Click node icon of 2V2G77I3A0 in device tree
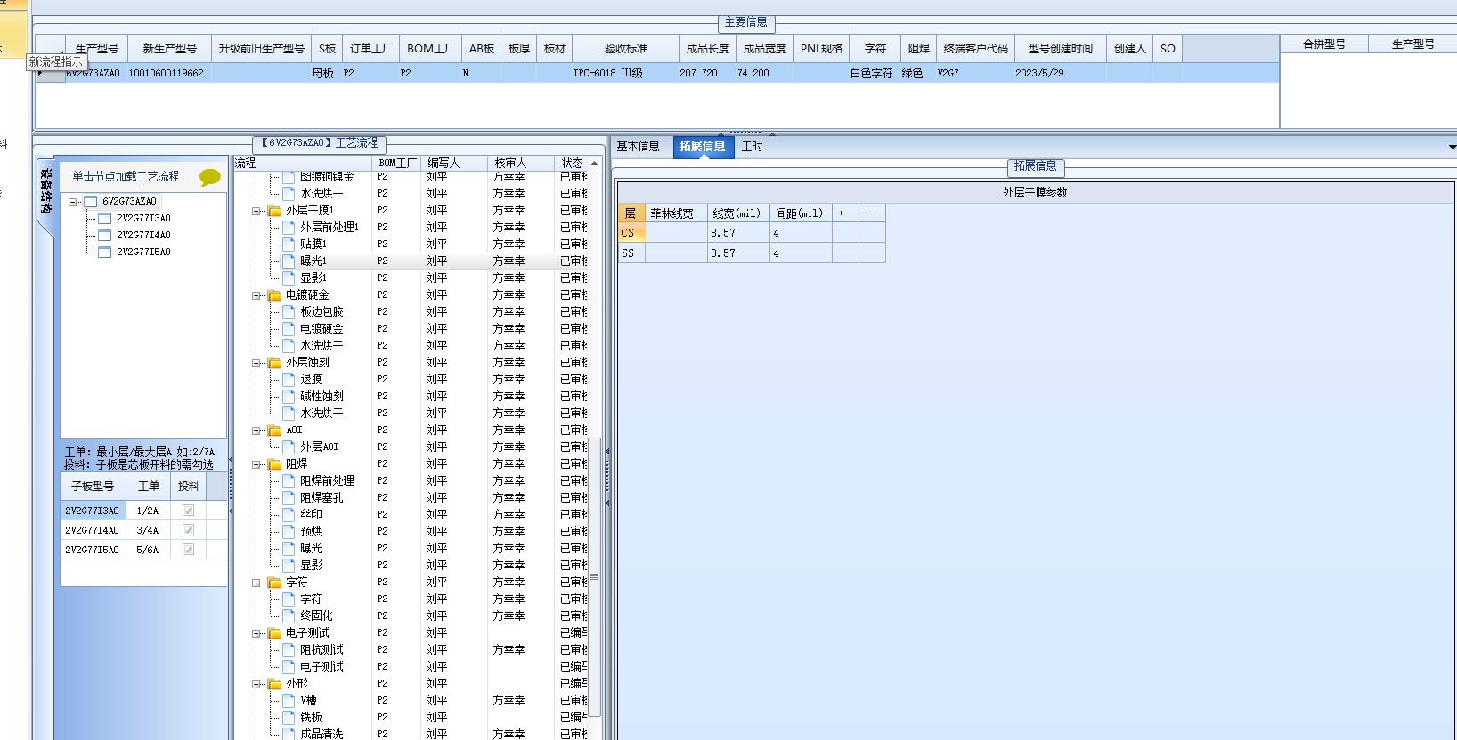Image resolution: width=1457 pixels, height=740 pixels. coord(105,219)
